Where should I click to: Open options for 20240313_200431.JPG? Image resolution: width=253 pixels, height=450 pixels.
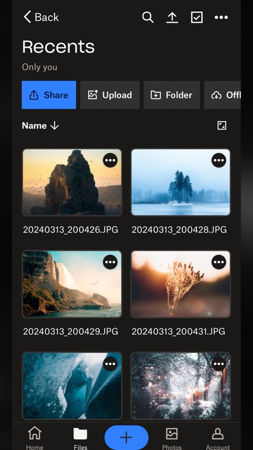pos(219,262)
